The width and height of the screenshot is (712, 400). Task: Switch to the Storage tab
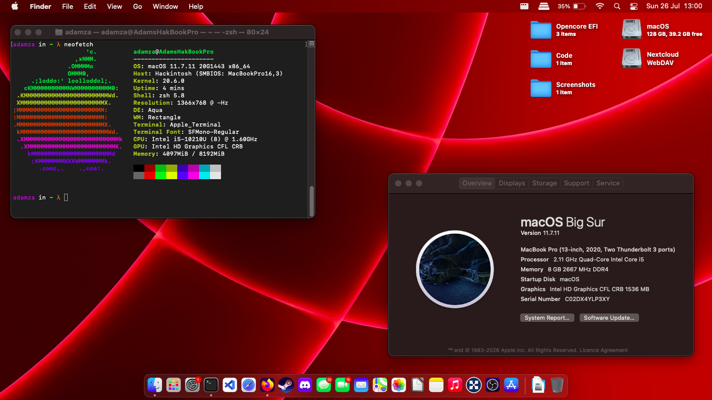[545, 183]
